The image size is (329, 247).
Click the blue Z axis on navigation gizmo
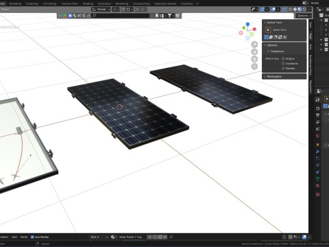click(247, 24)
